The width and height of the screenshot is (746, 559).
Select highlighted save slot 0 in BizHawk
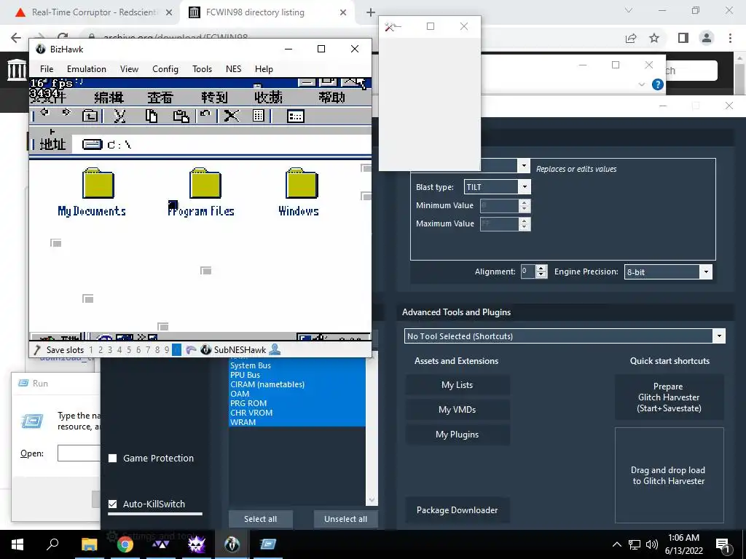176,350
